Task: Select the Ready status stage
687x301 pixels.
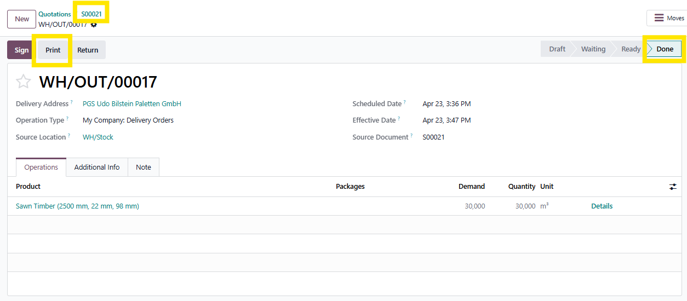Action: coord(631,49)
